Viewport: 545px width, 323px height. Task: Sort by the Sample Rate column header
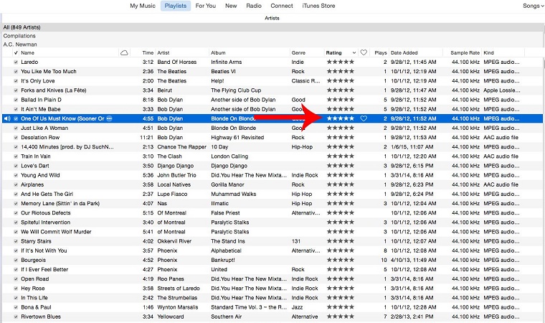(x=465, y=53)
